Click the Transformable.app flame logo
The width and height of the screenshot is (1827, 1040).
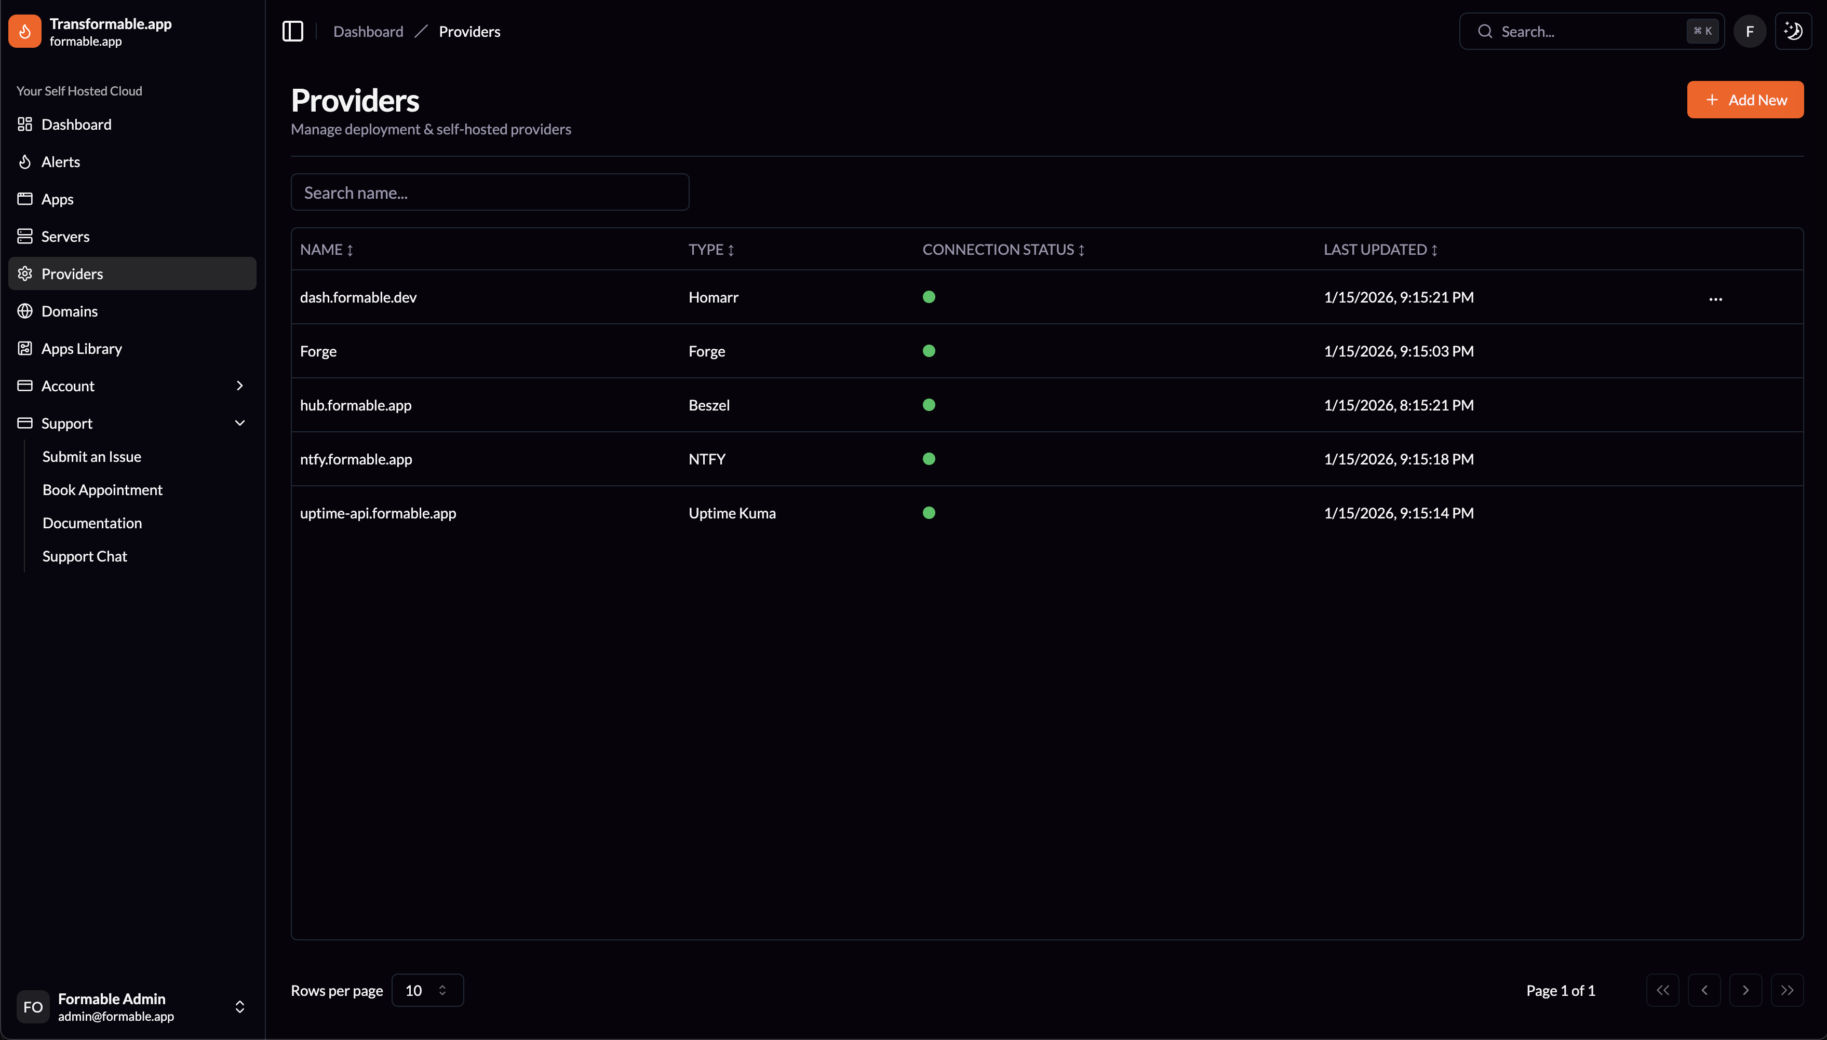coord(25,32)
